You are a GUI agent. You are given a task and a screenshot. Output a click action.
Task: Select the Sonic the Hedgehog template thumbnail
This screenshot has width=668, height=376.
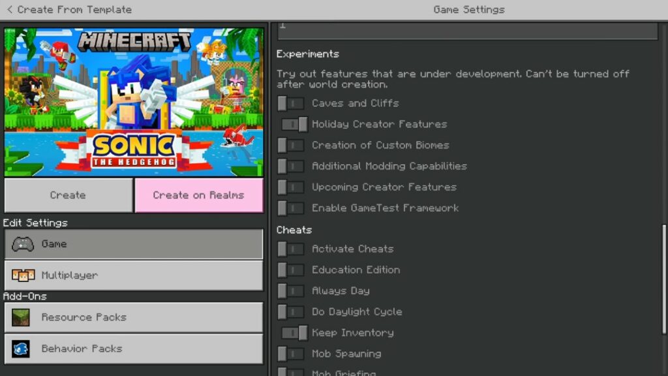[x=134, y=102]
